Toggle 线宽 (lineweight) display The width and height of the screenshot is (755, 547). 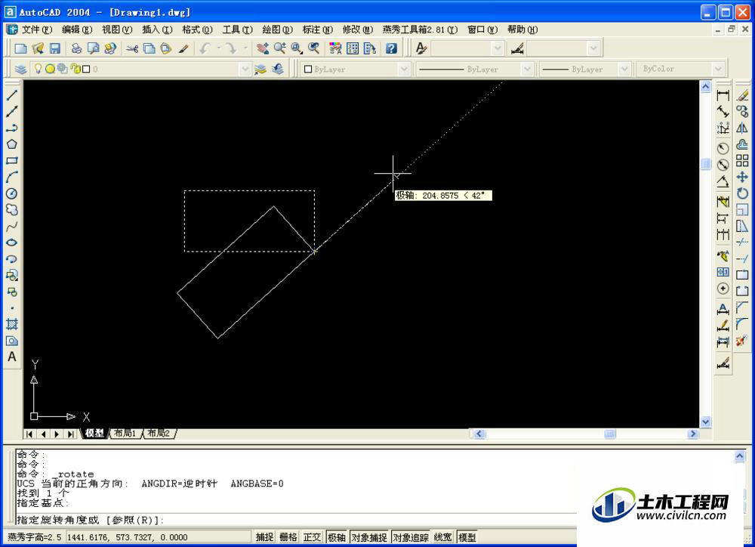(443, 537)
